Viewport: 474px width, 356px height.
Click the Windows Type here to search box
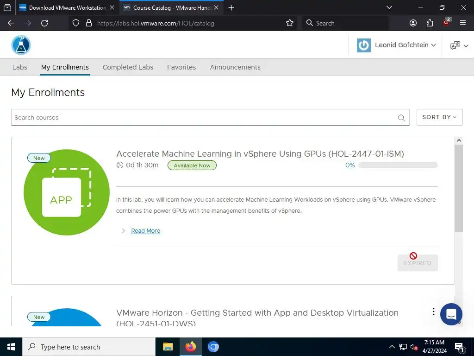(89, 347)
